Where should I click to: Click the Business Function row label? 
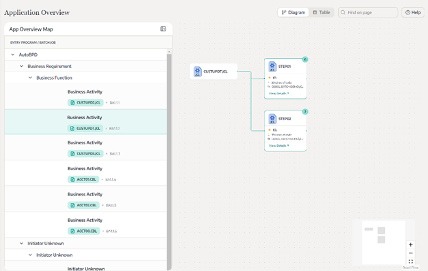click(x=55, y=78)
